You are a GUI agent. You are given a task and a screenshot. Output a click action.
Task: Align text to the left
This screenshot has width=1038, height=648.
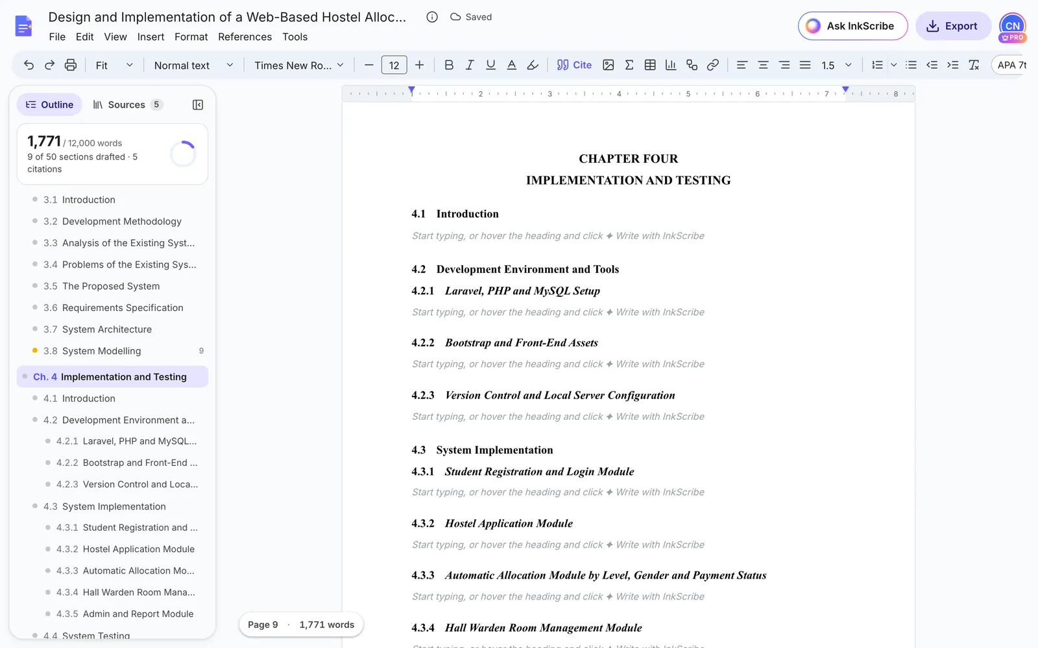tap(742, 65)
